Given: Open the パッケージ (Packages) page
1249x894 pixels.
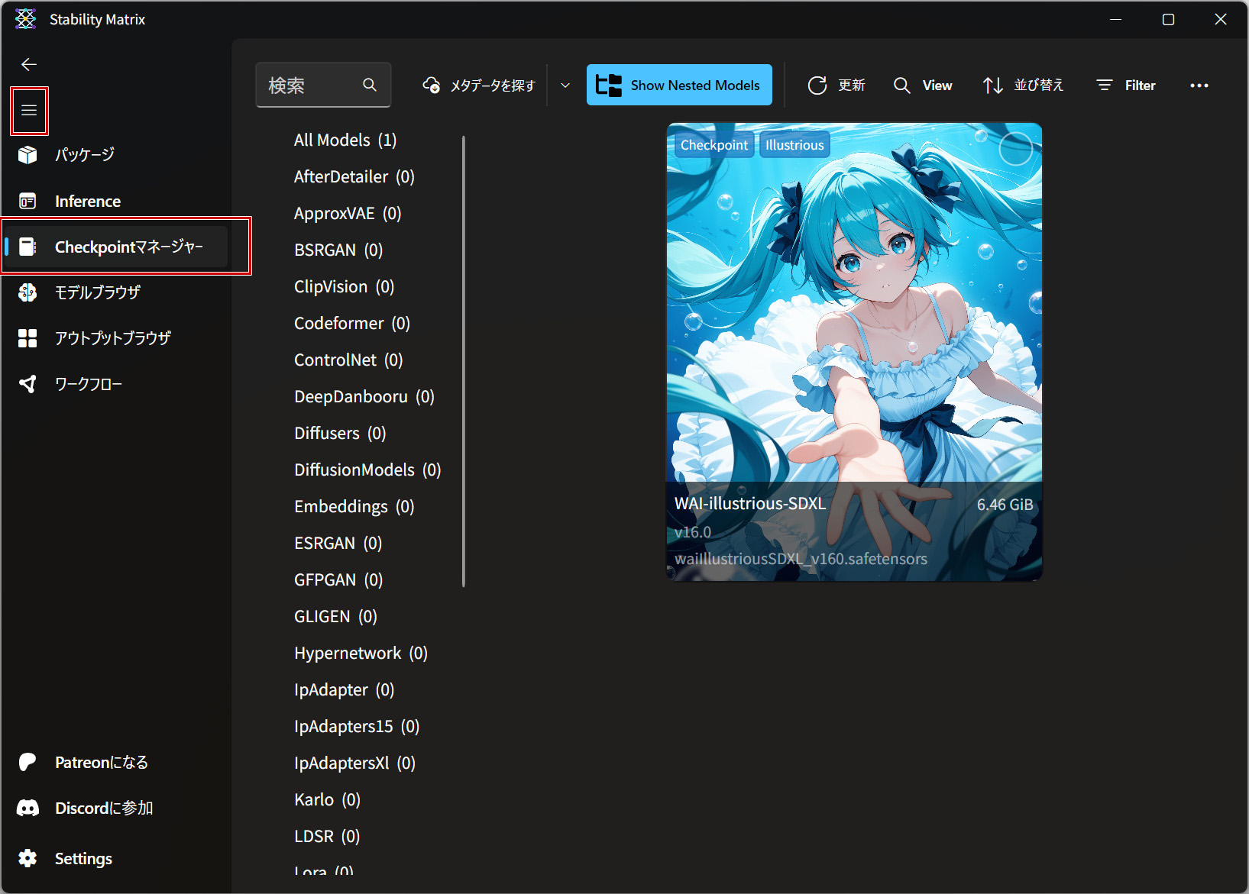Looking at the screenshot, I should tap(84, 155).
